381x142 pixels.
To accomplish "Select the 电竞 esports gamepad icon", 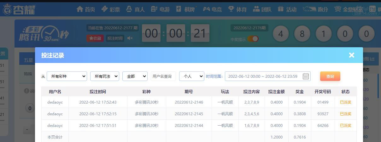I will (x=206, y=9).
